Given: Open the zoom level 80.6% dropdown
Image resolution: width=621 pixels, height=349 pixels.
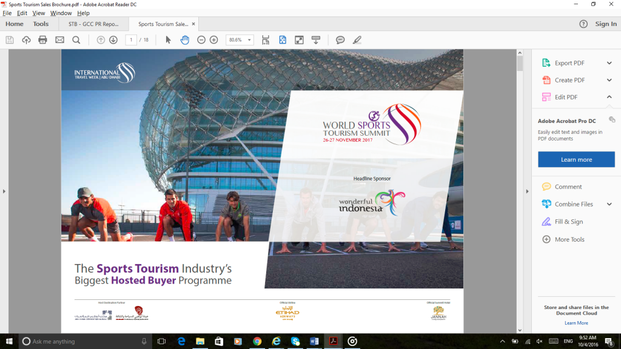Looking at the screenshot, I should click(240, 40).
